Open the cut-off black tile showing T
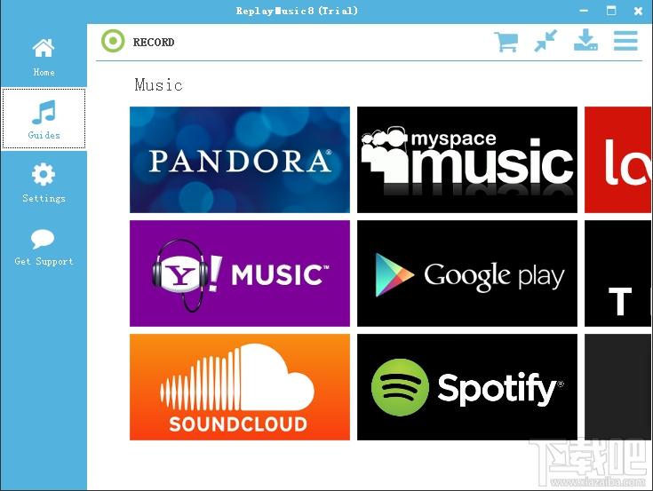This screenshot has height=491, width=653. [617, 273]
